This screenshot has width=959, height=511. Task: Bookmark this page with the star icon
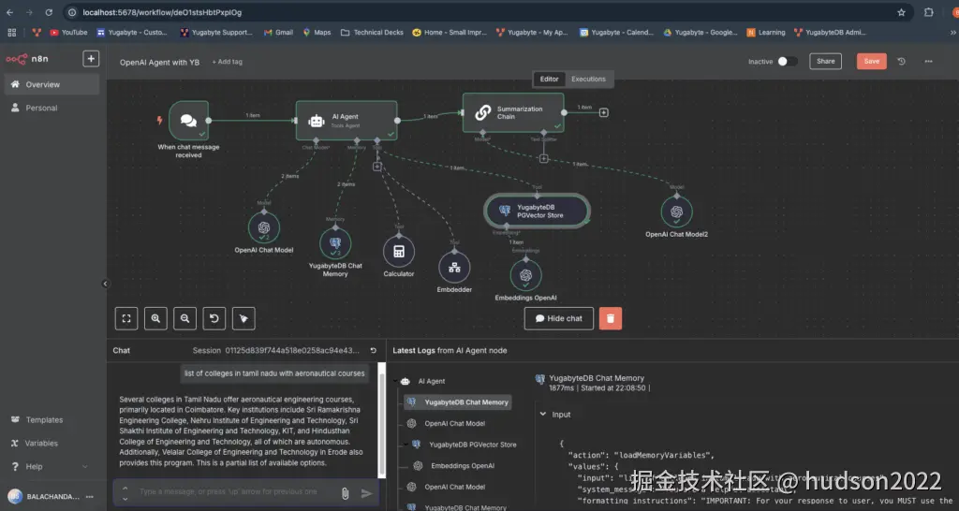(x=901, y=12)
